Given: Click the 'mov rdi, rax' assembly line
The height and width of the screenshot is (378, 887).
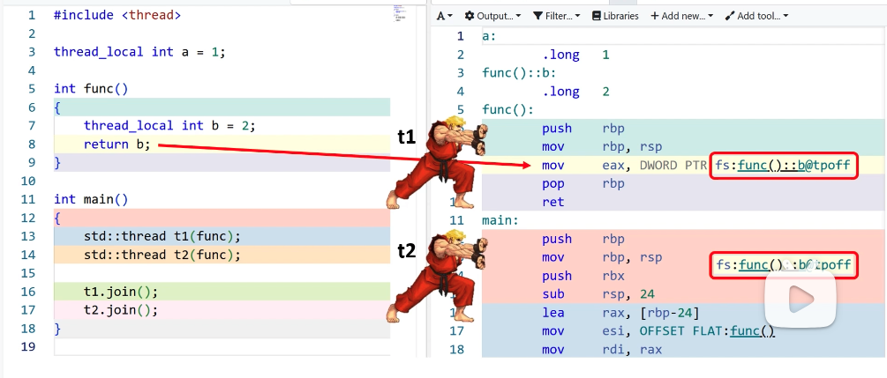Looking at the screenshot, I should [x=602, y=350].
